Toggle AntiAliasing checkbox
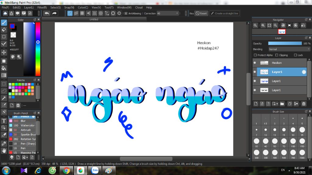Image resolution: width=312 pixels, height=175 pixels. point(126,13)
